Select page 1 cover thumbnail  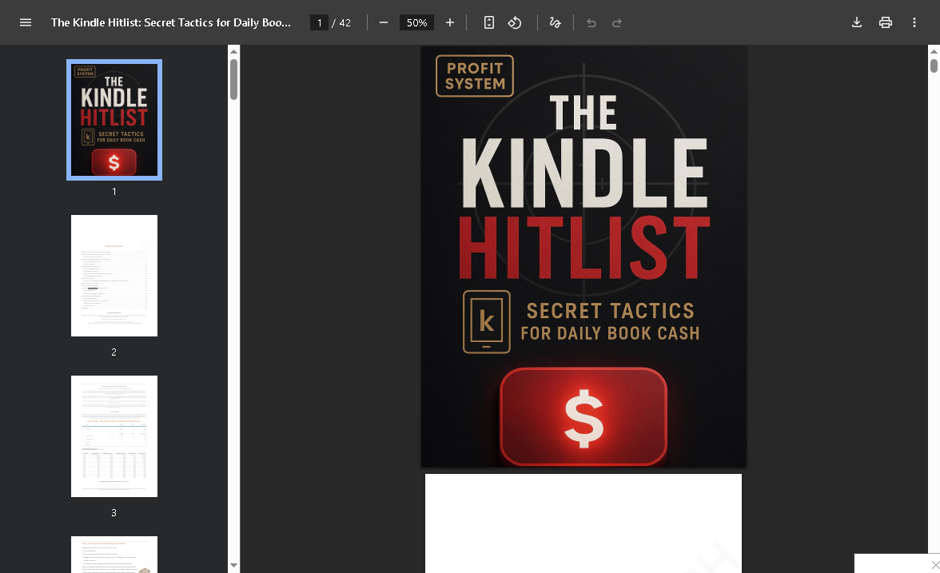pyautogui.click(x=114, y=120)
